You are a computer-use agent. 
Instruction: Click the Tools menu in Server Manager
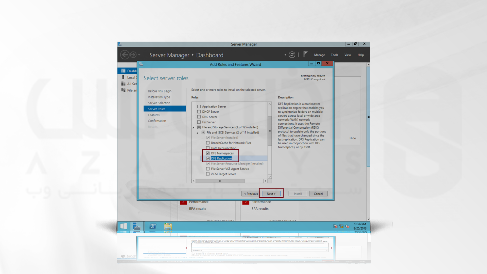(x=335, y=55)
